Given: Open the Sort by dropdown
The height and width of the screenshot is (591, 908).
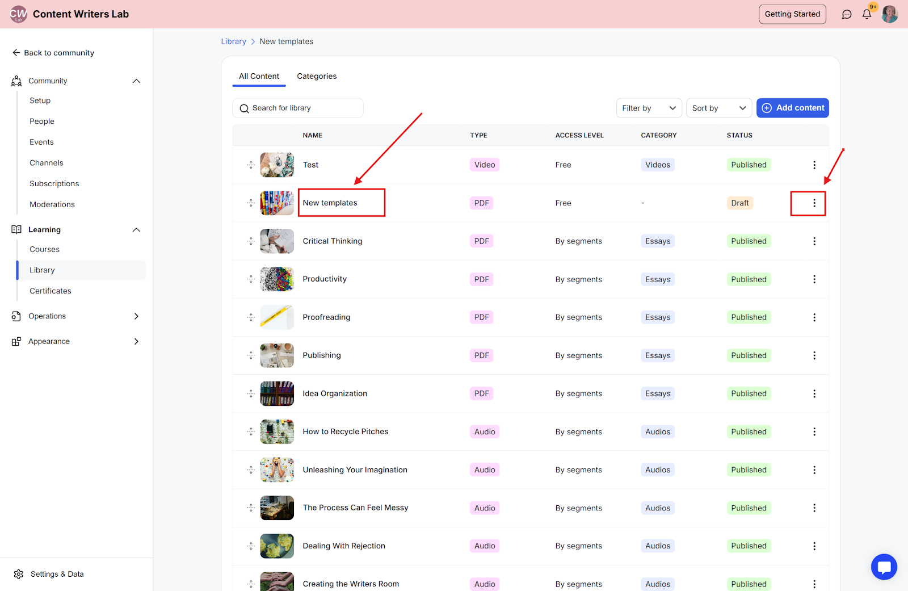Looking at the screenshot, I should 719,108.
